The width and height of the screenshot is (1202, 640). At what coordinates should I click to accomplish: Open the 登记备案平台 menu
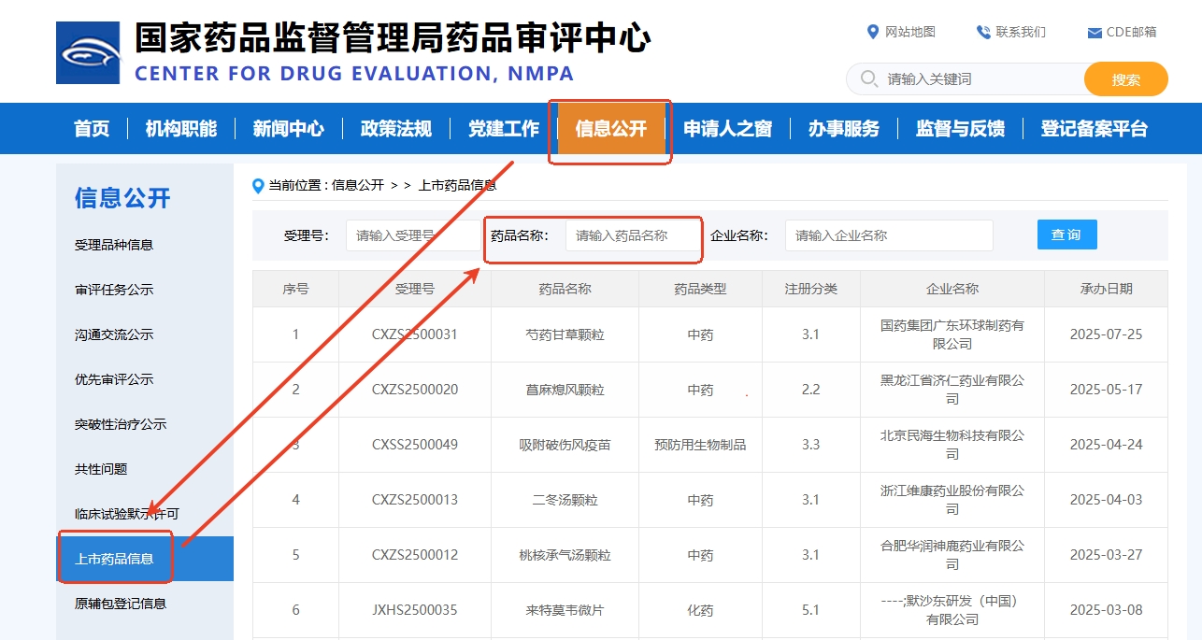(x=1095, y=129)
